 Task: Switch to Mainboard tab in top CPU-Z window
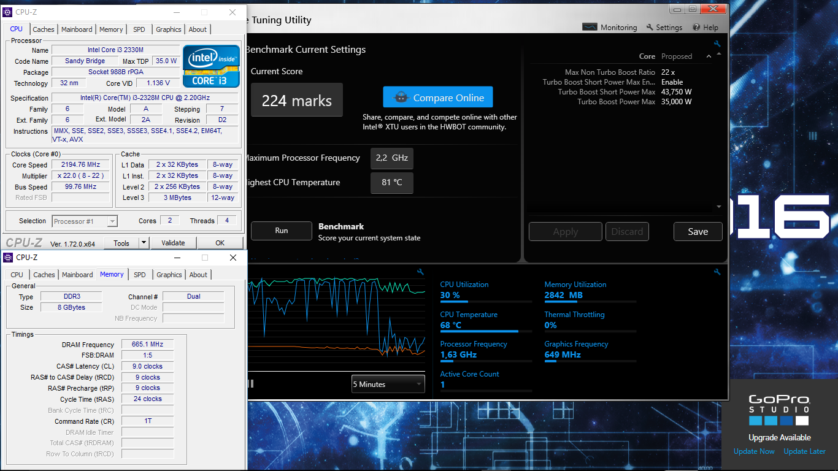(x=77, y=29)
